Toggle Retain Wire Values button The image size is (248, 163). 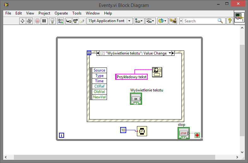click(60, 21)
